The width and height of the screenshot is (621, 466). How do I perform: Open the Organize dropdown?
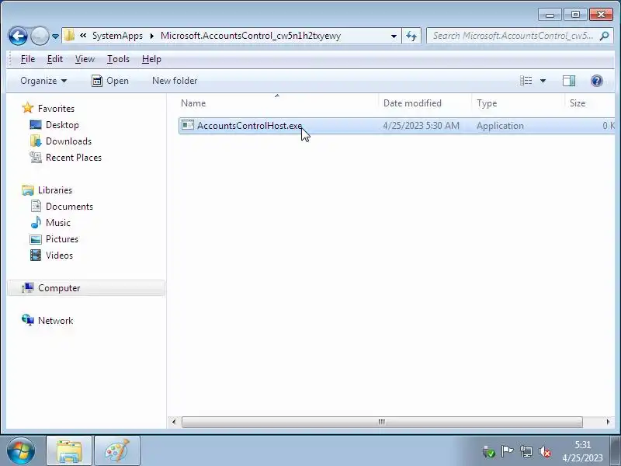point(43,81)
